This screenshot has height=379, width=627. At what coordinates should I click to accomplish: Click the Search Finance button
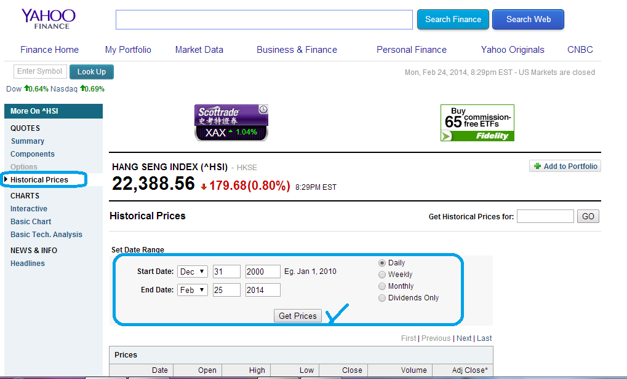click(x=453, y=20)
